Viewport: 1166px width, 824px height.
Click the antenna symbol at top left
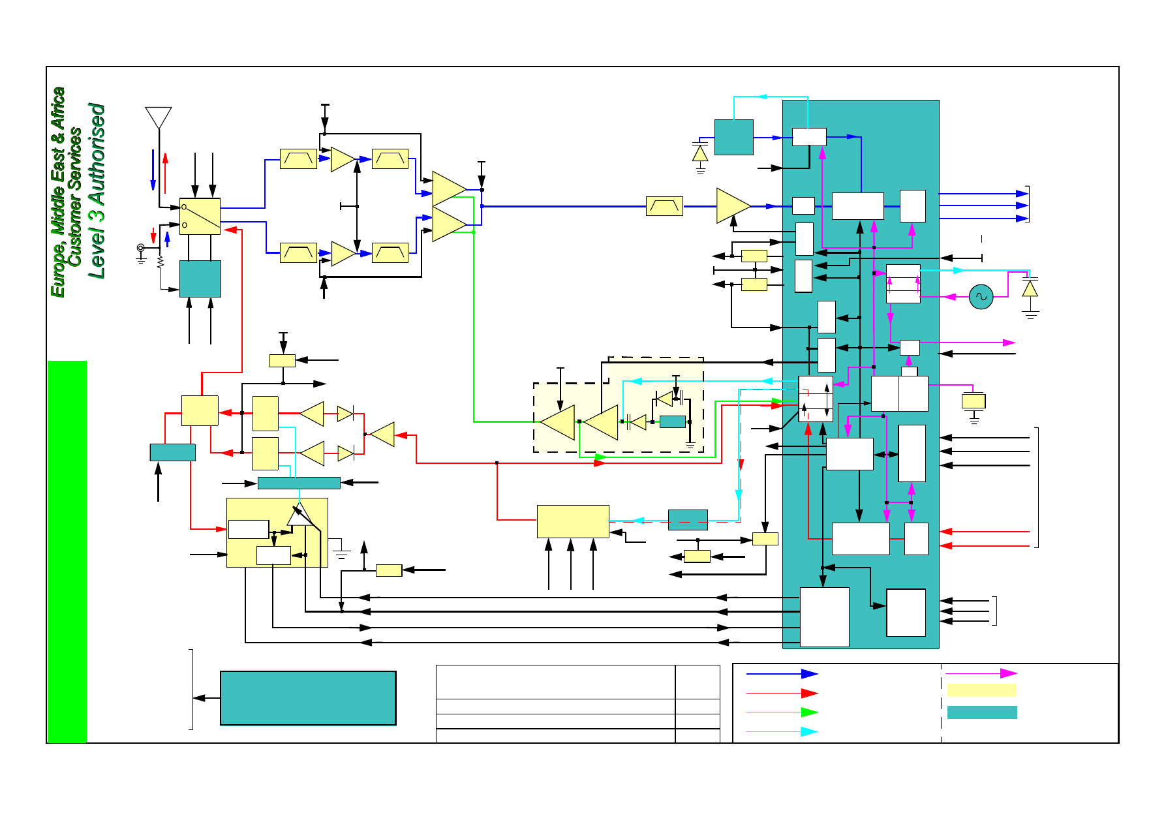(159, 118)
